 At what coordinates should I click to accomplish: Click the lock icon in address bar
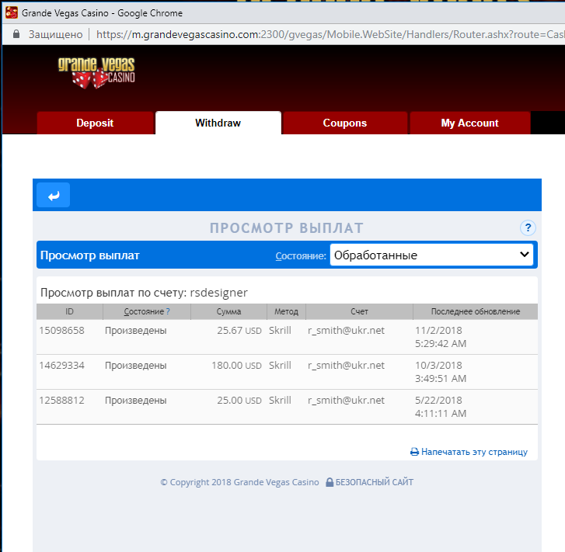(16, 34)
